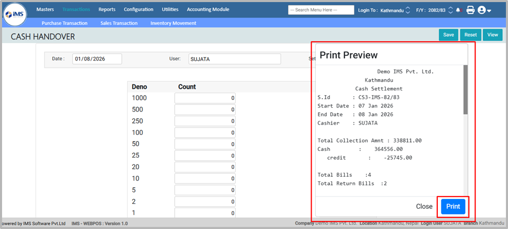Open the Accounting Module menu

click(x=207, y=9)
